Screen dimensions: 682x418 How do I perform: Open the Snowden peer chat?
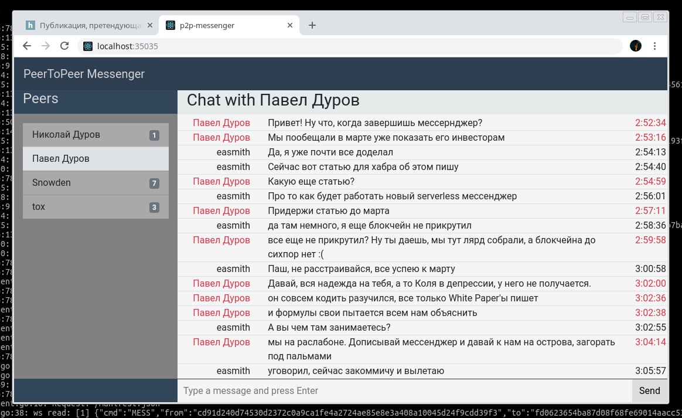click(96, 183)
